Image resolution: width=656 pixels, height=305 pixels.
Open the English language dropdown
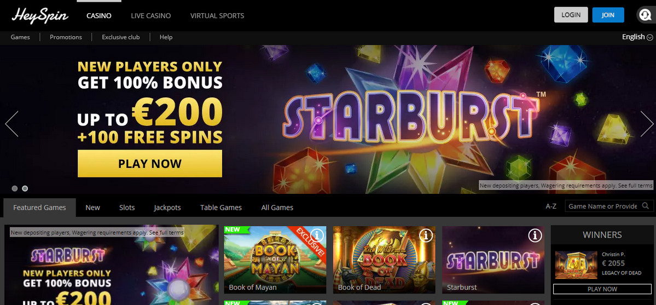[x=637, y=37]
